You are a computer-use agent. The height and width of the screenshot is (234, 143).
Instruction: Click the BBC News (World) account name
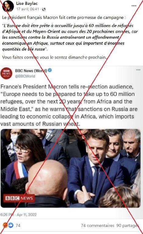click(31, 71)
